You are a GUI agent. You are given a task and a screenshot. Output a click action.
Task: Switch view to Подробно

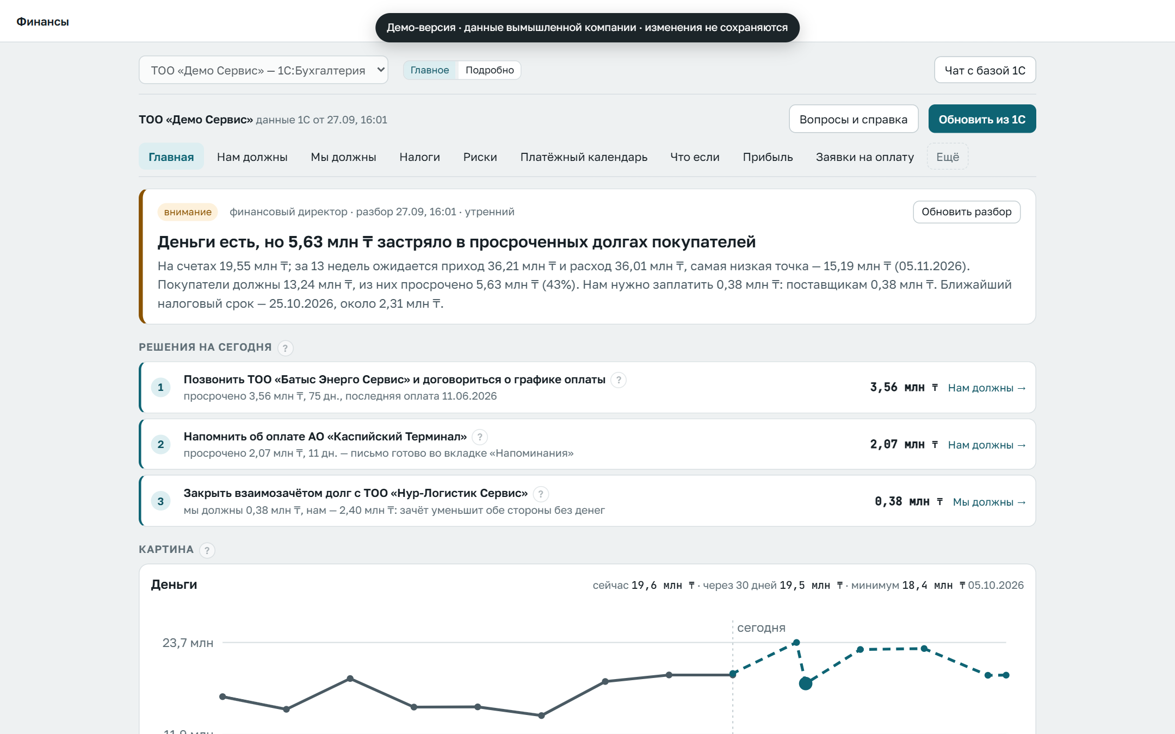coord(490,70)
